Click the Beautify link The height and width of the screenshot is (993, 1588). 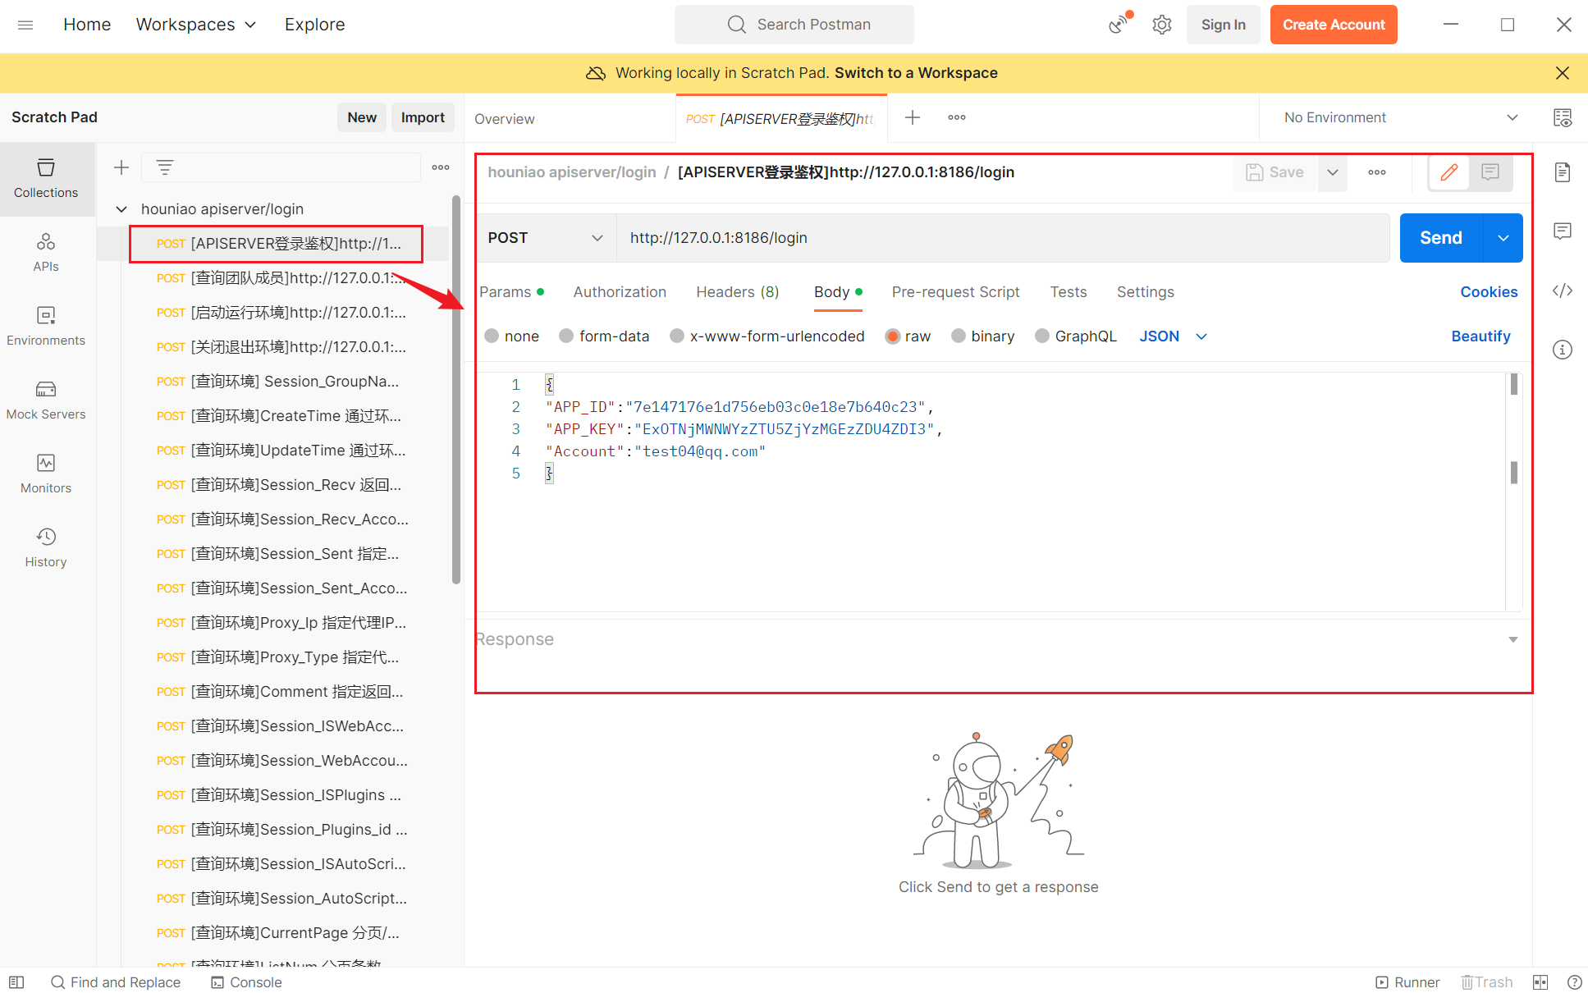point(1480,336)
